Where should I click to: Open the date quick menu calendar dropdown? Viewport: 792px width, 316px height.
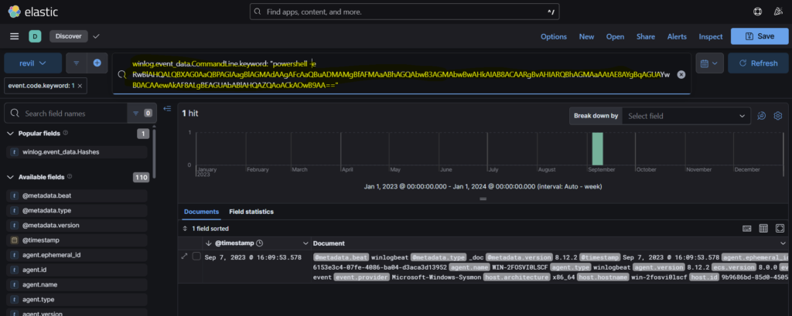[x=708, y=63]
